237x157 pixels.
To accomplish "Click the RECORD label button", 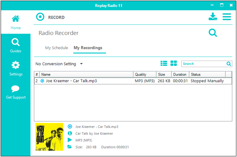I will [x=56, y=17].
